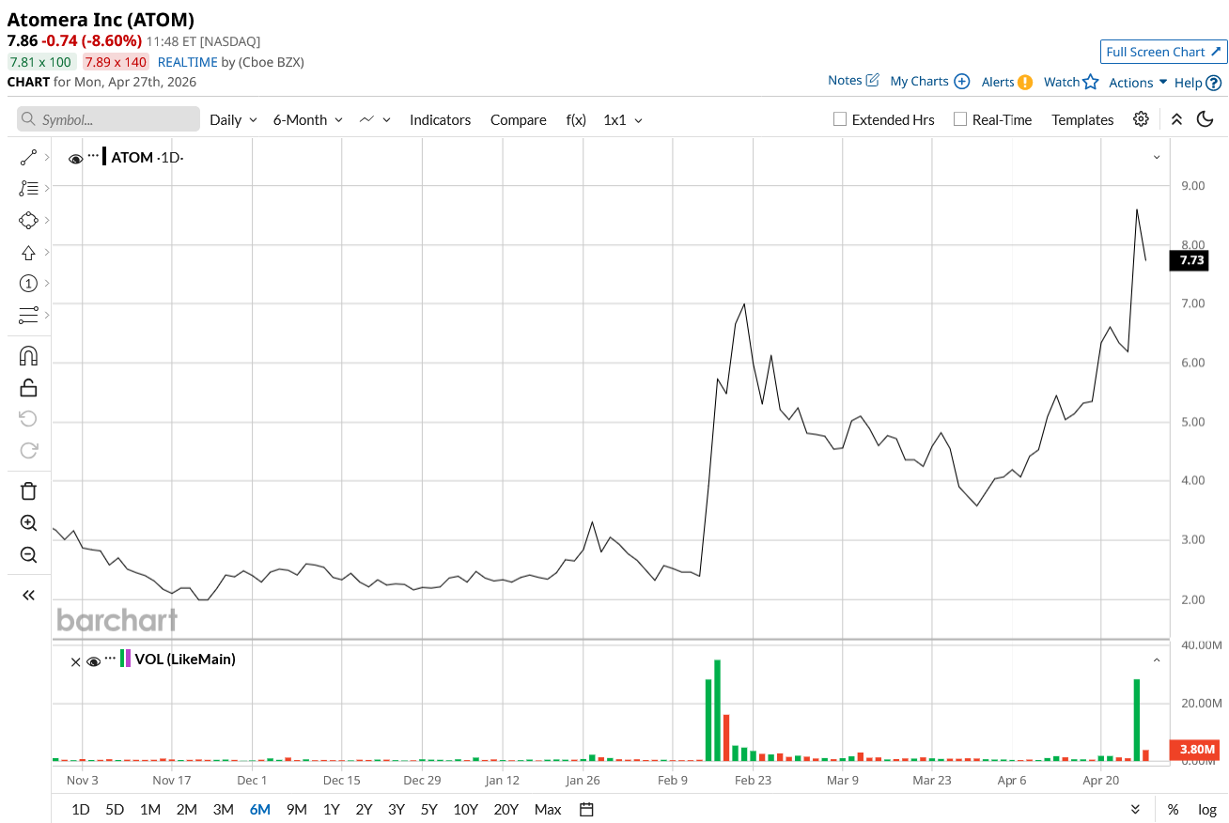Open the Templates menu
This screenshot has width=1229, height=823.
1082,119
